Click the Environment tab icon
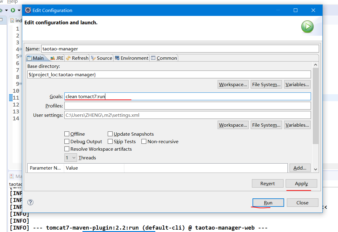Screen dimensions: 338x232 [117, 58]
